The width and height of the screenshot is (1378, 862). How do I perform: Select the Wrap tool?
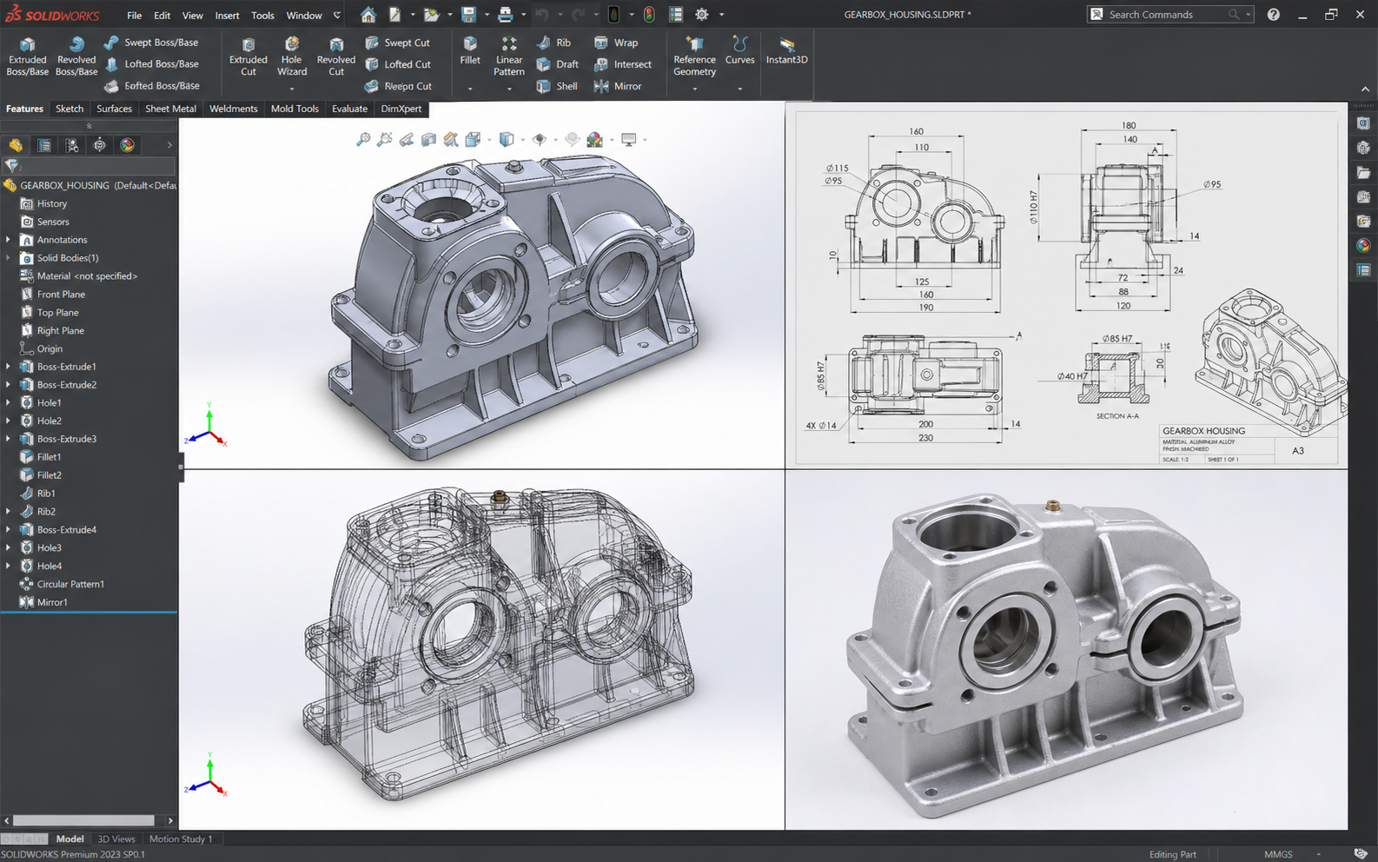pyautogui.click(x=616, y=43)
